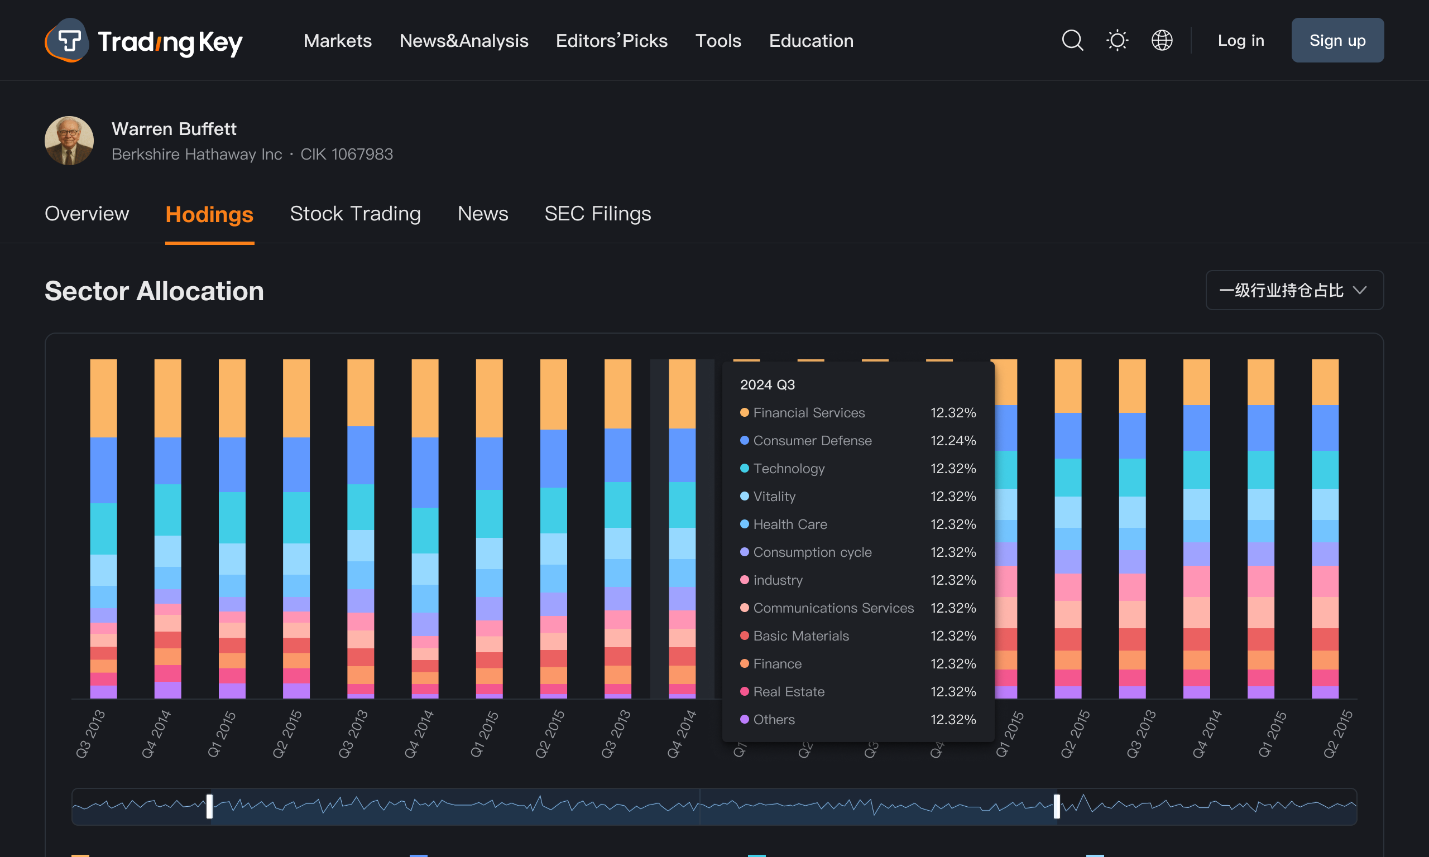Click the Consumer Defense 12.24% value
The image size is (1429, 857).
tap(953, 440)
